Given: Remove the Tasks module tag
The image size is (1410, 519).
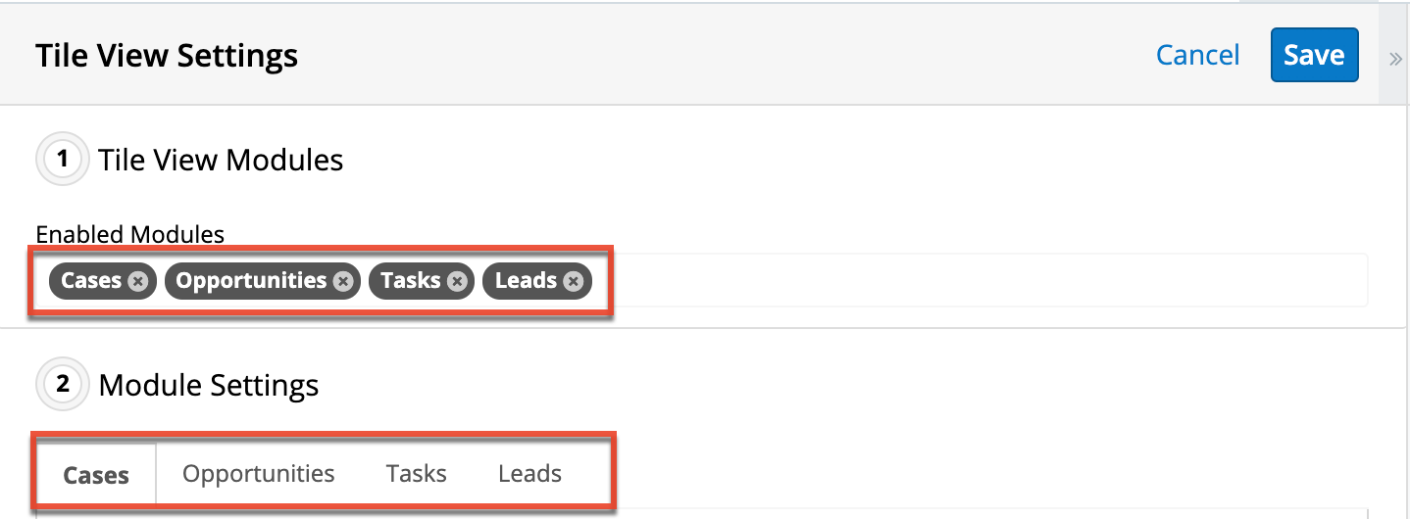Looking at the screenshot, I should click(x=456, y=281).
